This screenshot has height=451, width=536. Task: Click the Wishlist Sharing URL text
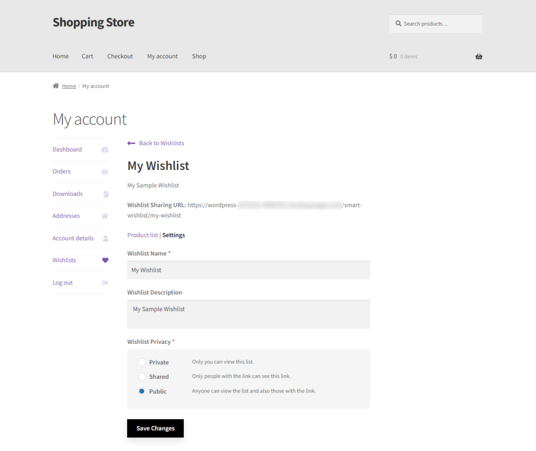click(244, 210)
